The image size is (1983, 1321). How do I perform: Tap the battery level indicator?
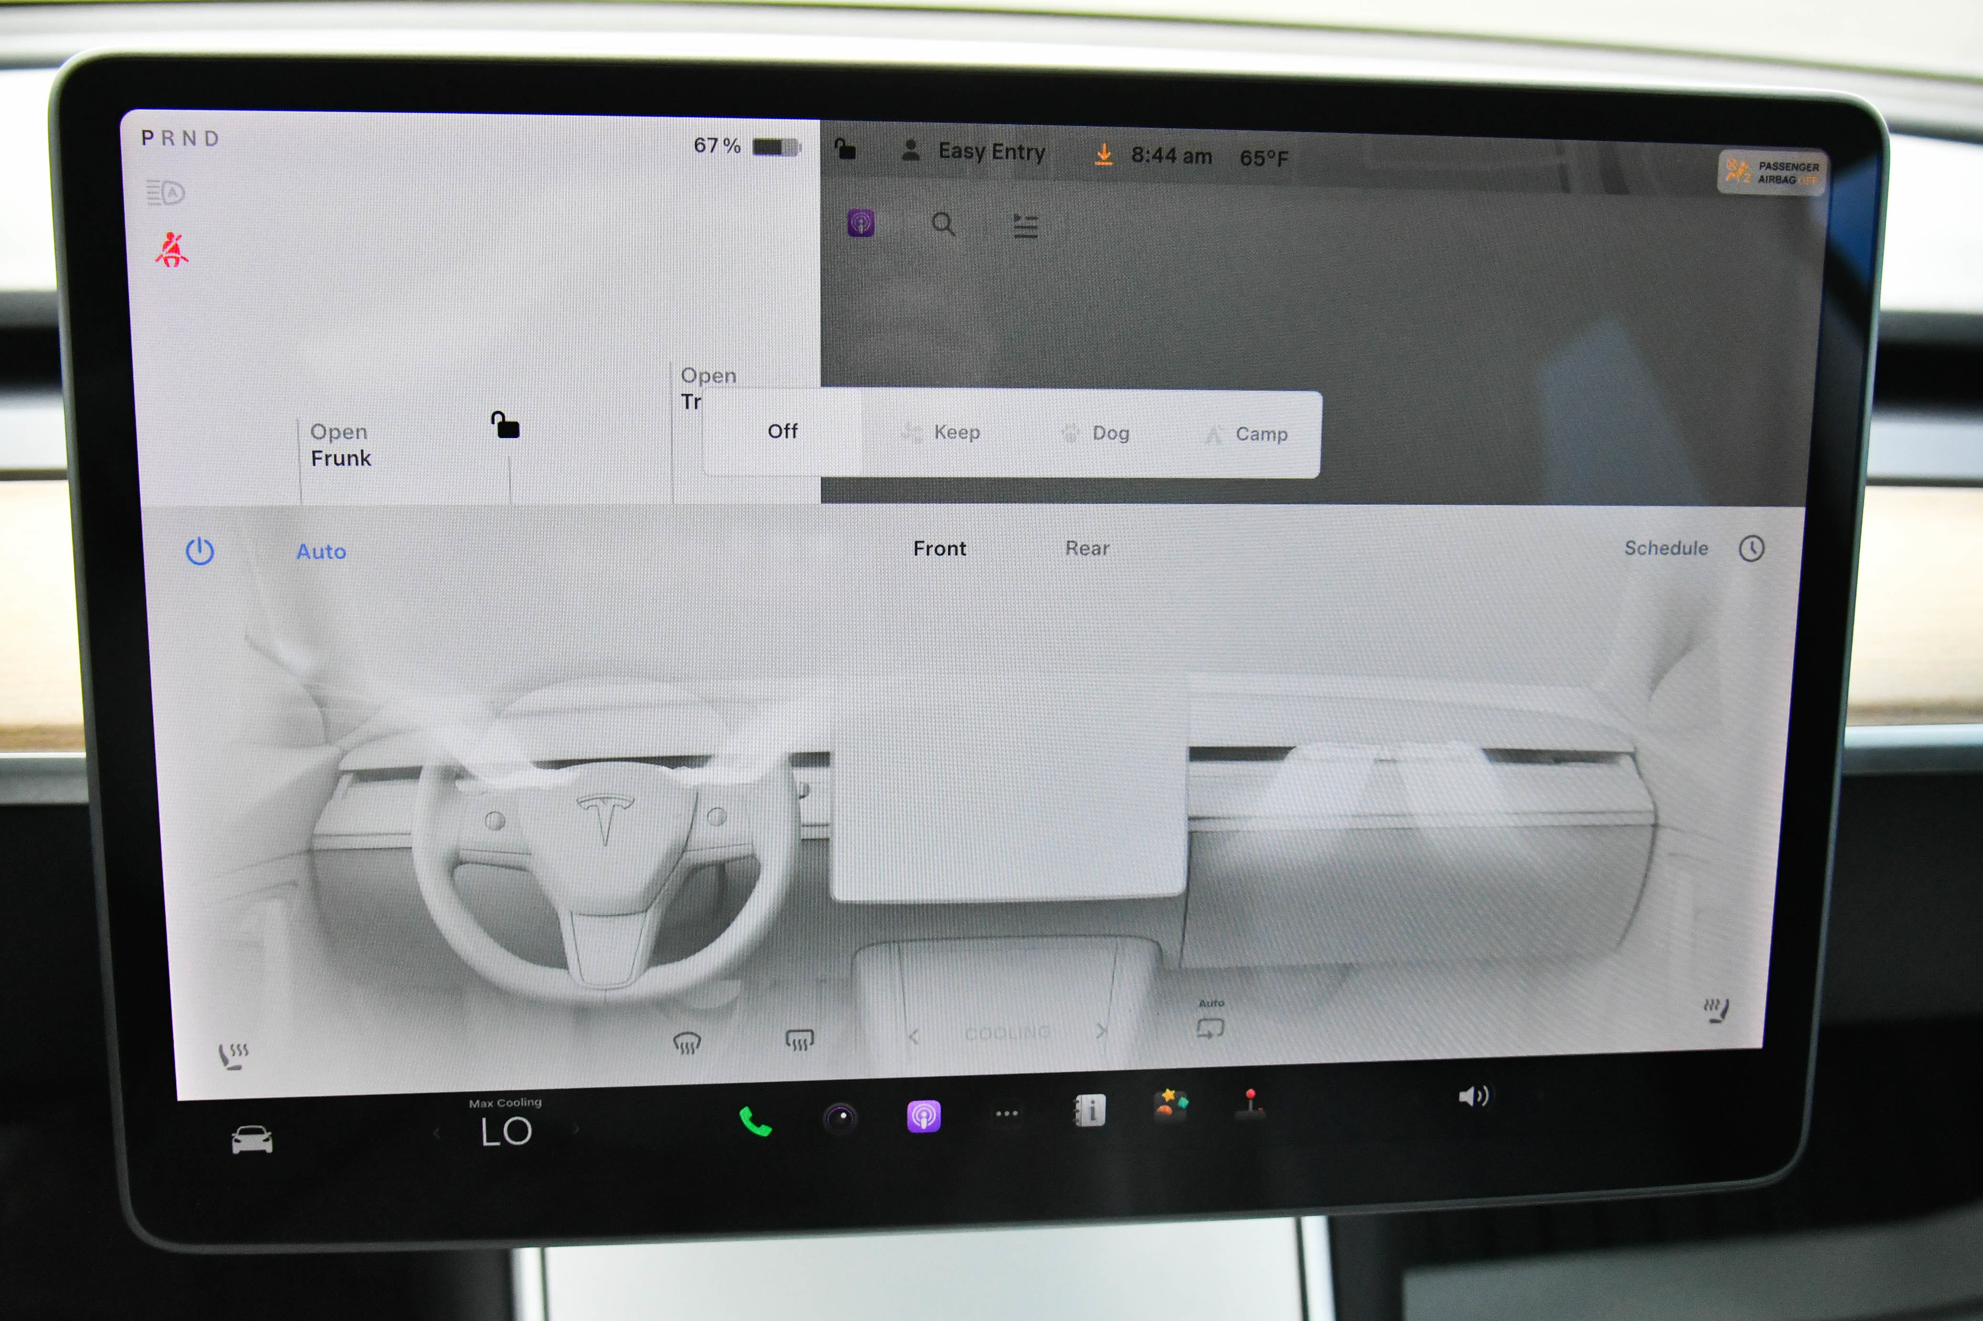point(776,147)
